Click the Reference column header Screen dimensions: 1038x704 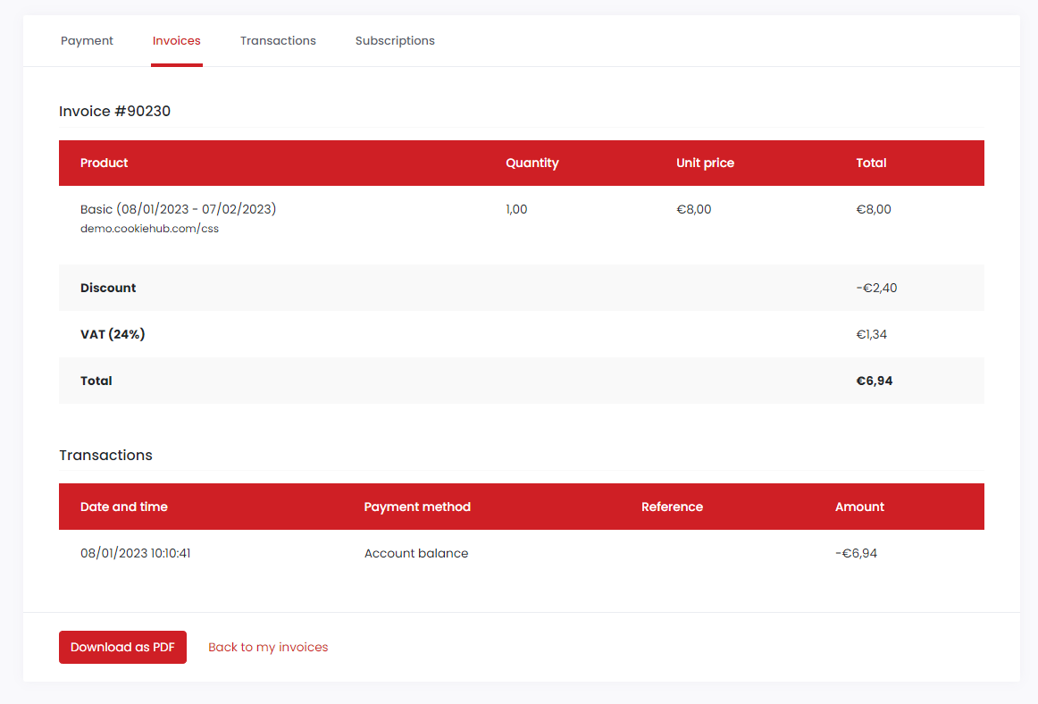click(673, 507)
